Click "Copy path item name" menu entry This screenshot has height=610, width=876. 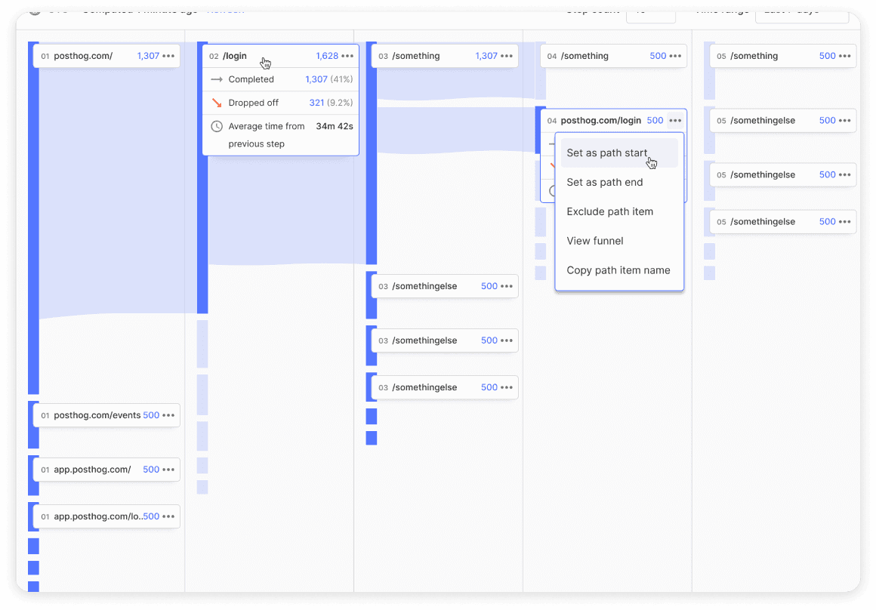pos(618,270)
